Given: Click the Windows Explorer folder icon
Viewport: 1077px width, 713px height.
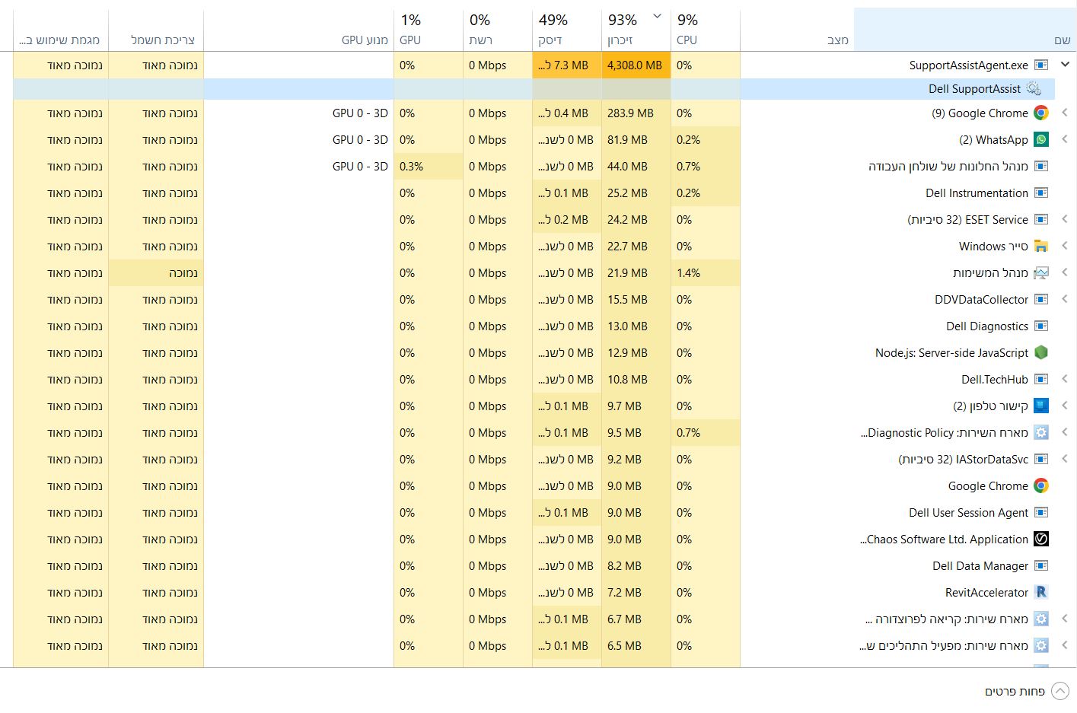Looking at the screenshot, I should tap(1041, 247).
